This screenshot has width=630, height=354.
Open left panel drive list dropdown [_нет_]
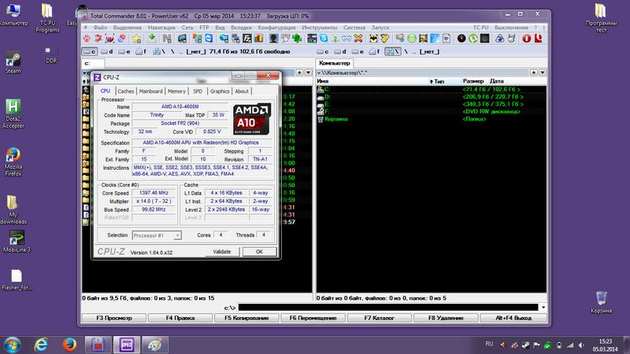[196, 52]
